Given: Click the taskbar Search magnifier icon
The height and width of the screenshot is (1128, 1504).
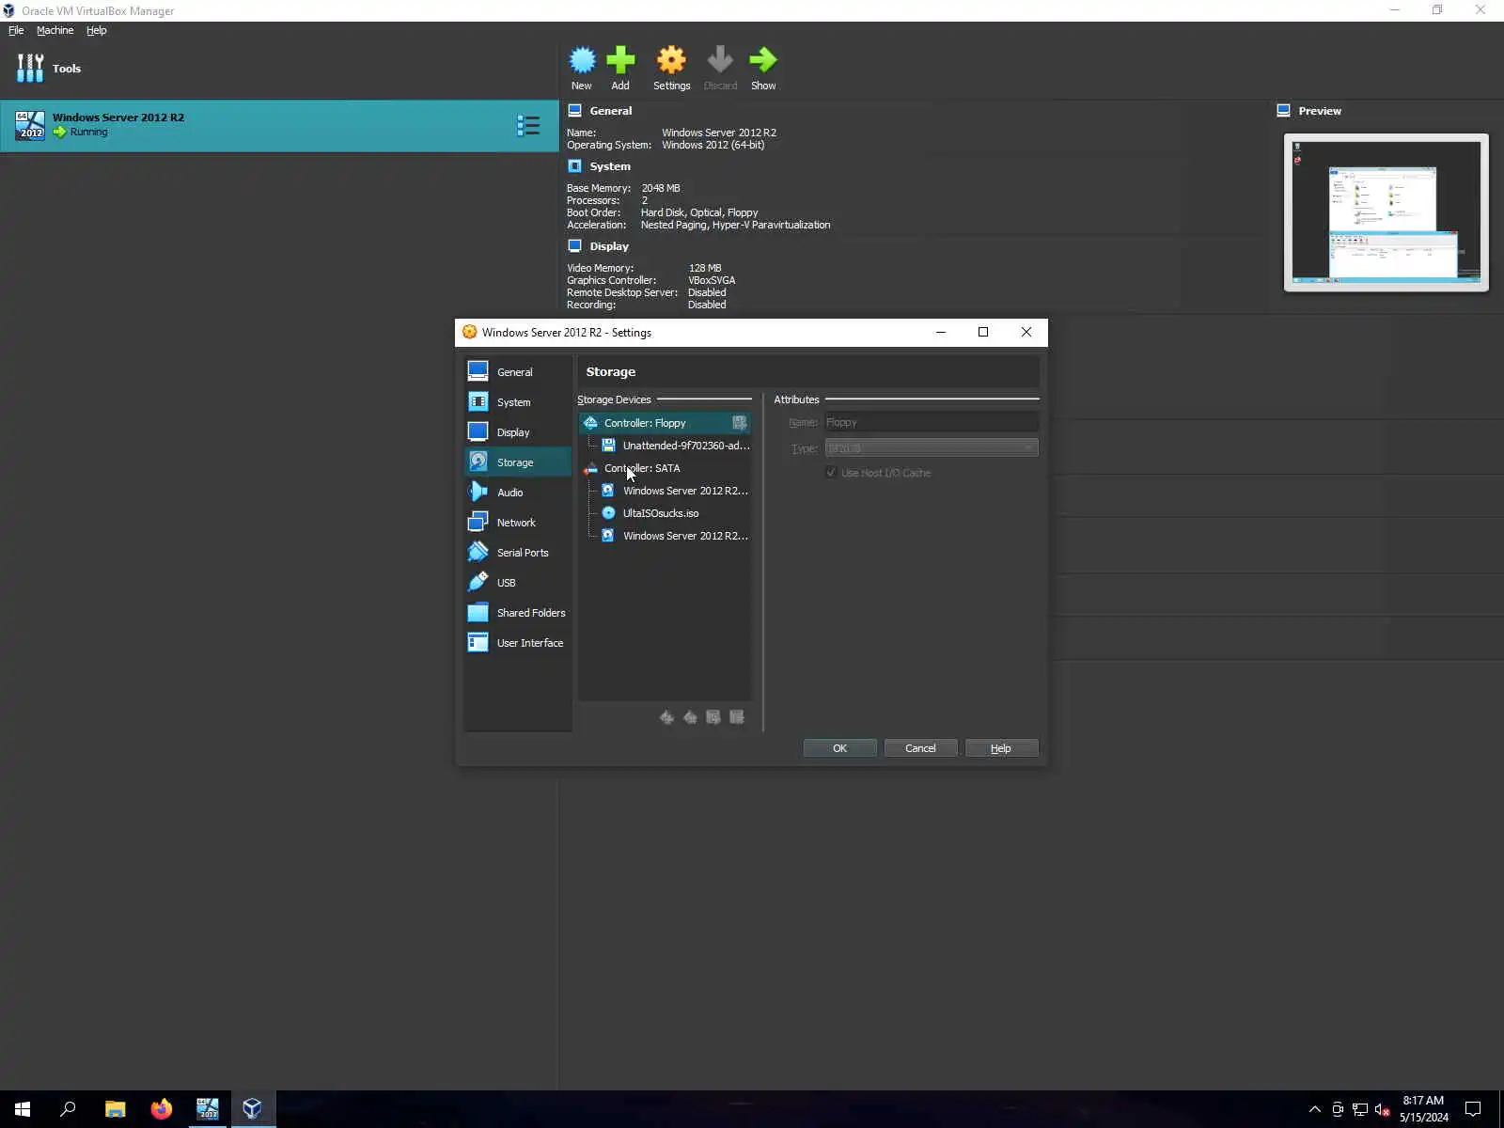Looking at the screenshot, I should click(68, 1109).
